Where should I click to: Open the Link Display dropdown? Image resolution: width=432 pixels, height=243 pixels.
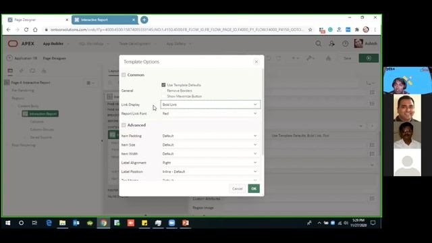[210, 105]
